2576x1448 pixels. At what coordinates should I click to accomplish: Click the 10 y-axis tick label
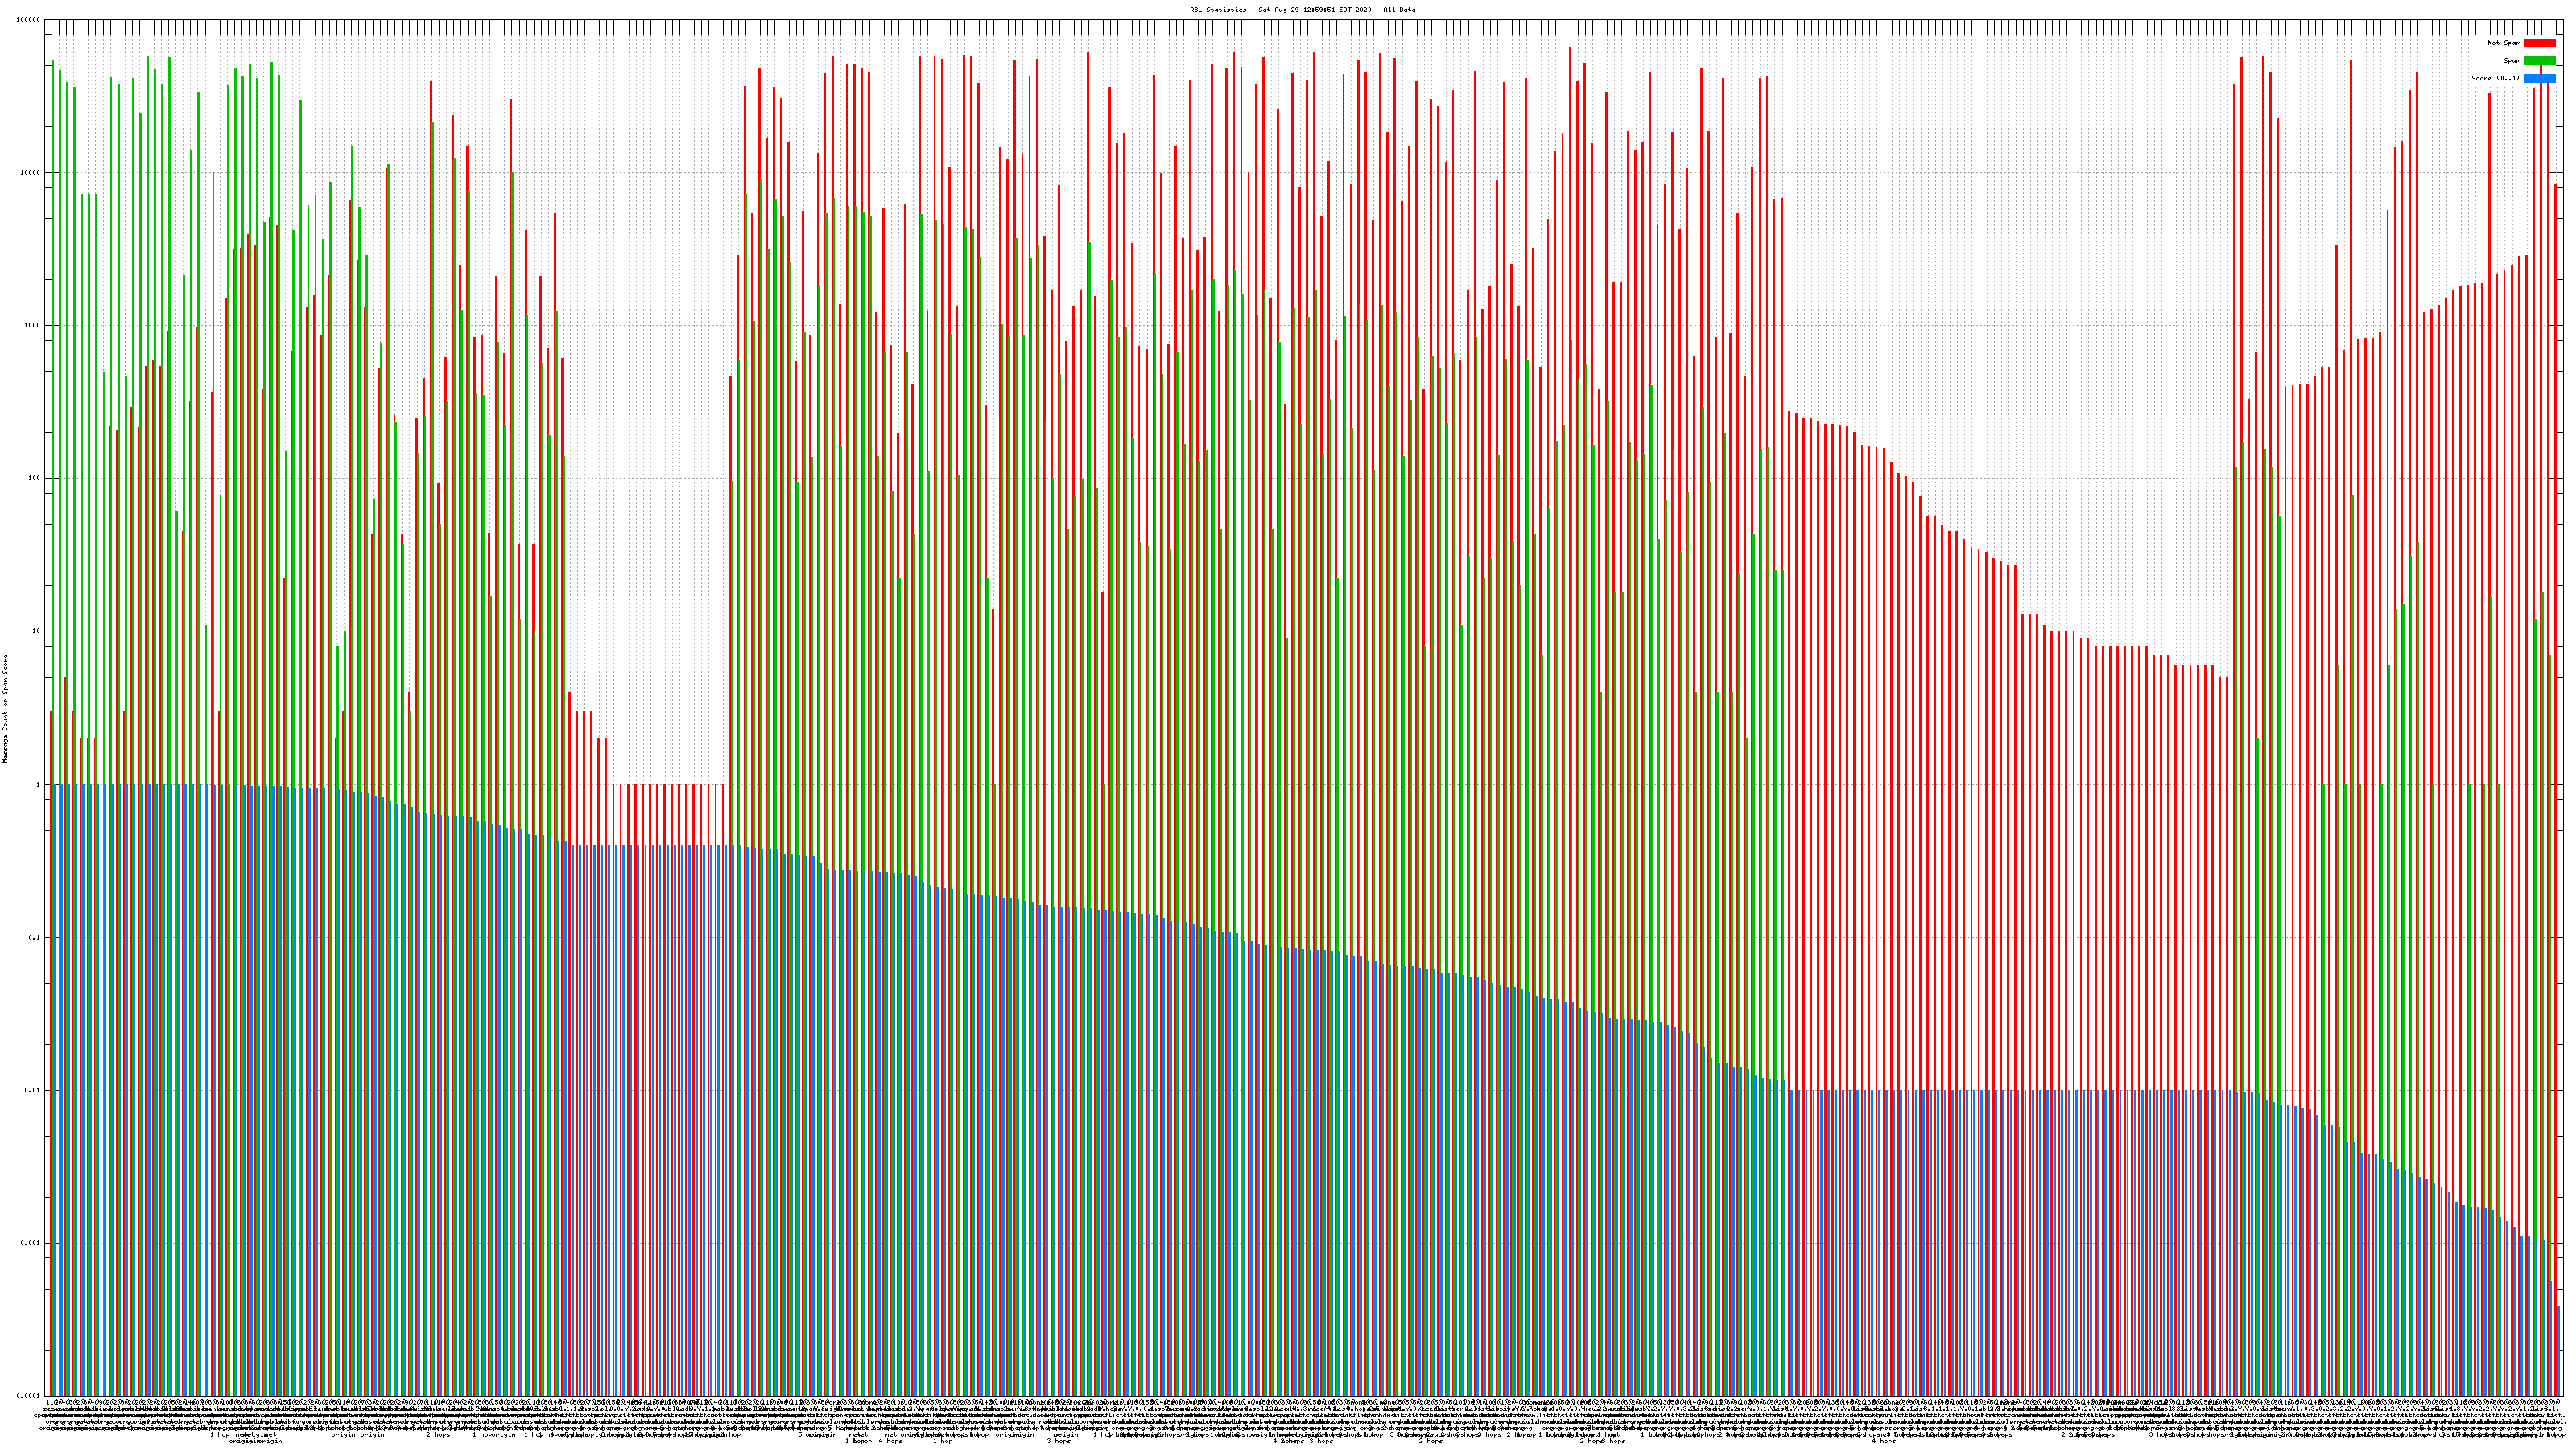[x=37, y=631]
